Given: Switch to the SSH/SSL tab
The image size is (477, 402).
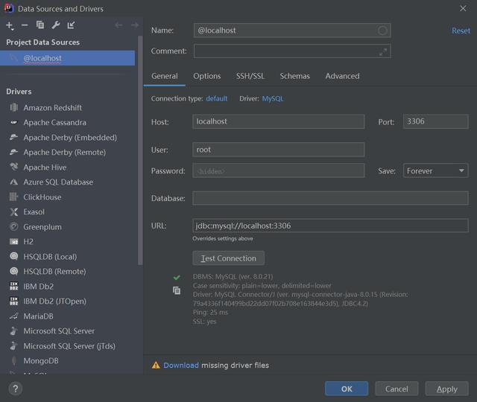Looking at the screenshot, I should pos(250,76).
